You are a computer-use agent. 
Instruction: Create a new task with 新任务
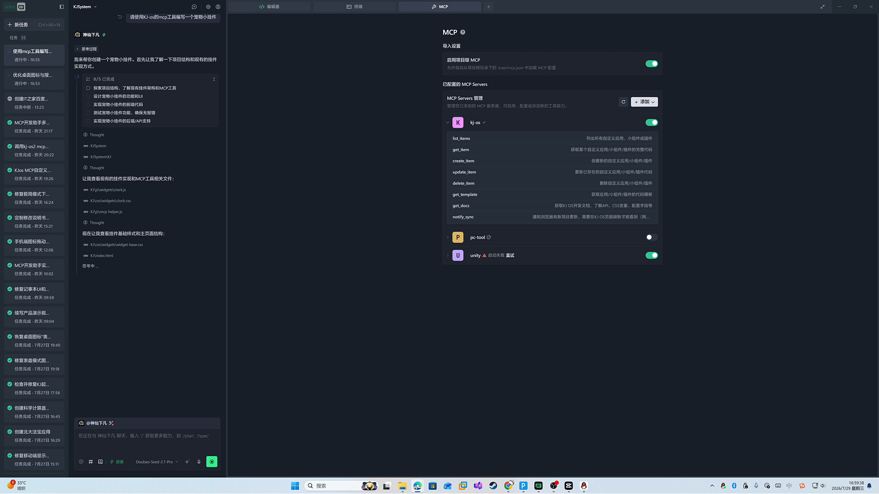pos(34,25)
